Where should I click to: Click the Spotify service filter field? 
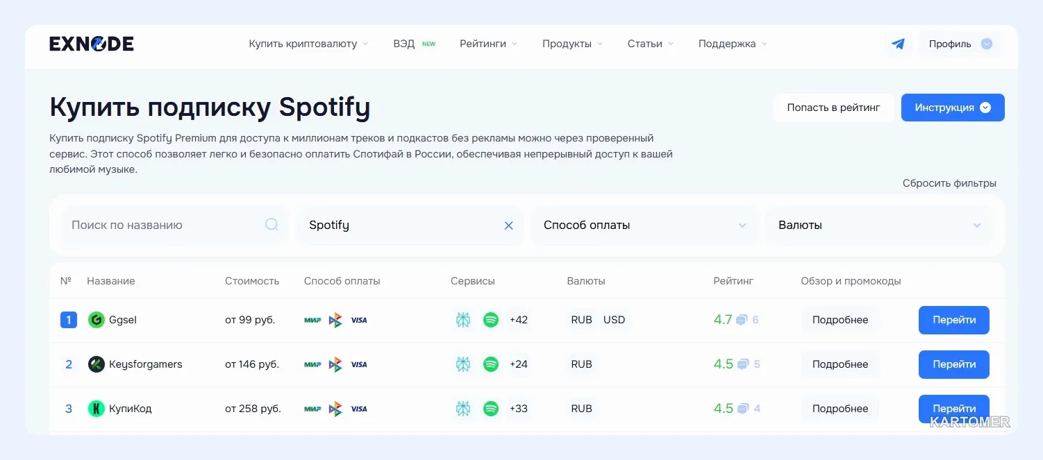[410, 225]
